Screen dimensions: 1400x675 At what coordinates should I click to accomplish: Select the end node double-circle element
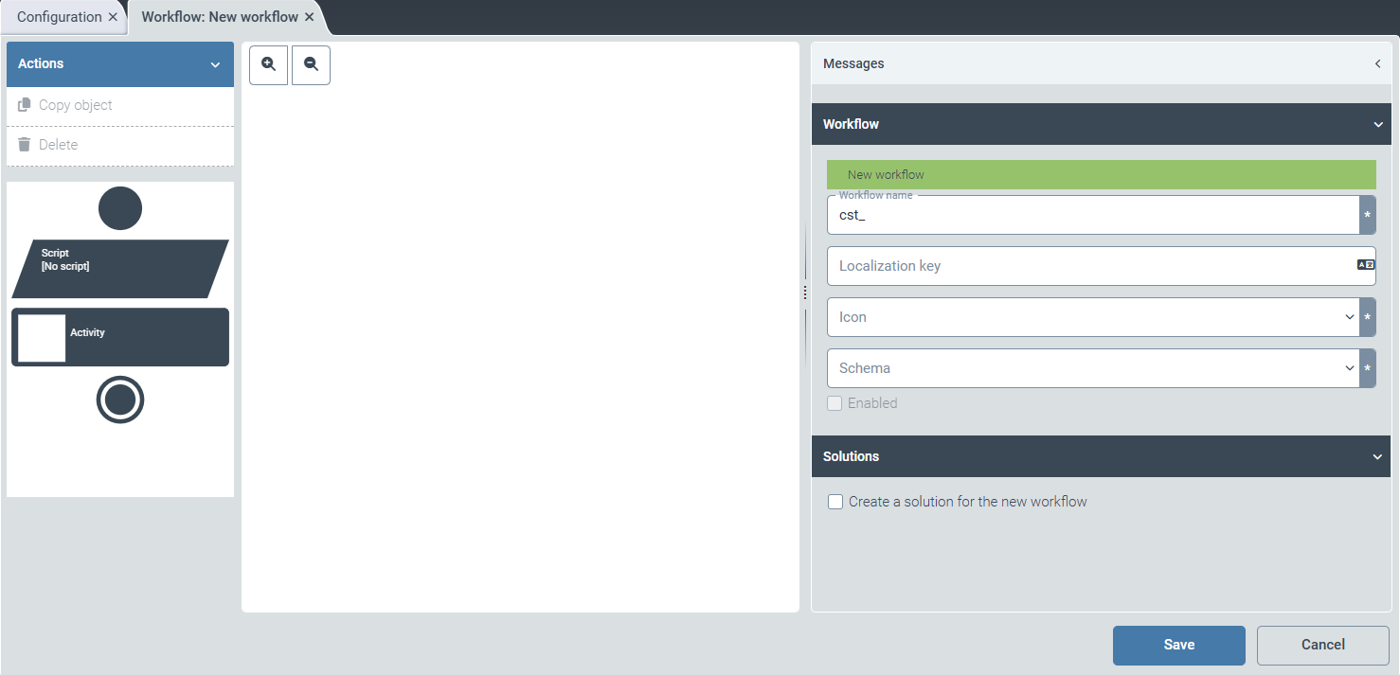pyautogui.click(x=119, y=400)
